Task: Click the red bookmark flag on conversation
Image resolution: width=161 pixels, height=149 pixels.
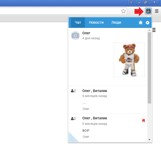Action: click(x=144, y=121)
